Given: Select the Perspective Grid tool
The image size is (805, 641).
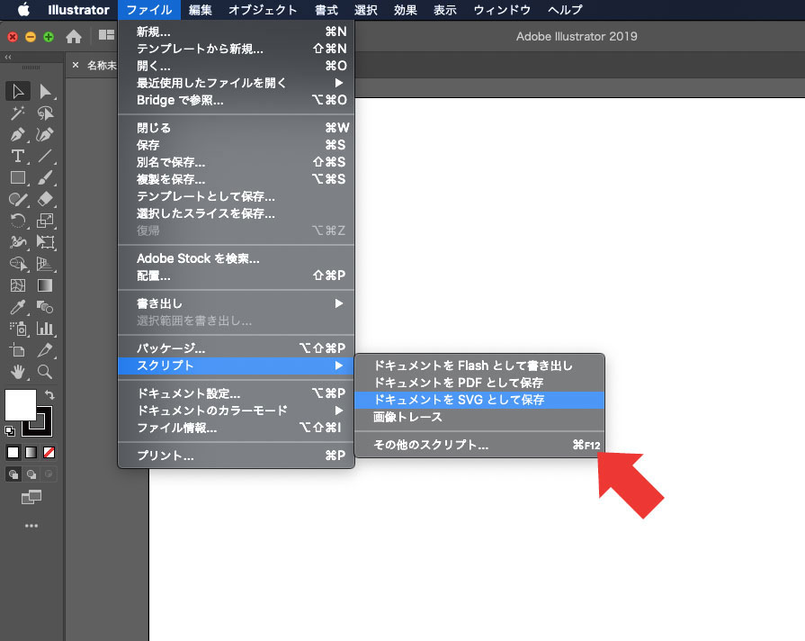Looking at the screenshot, I should pos(45,264).
